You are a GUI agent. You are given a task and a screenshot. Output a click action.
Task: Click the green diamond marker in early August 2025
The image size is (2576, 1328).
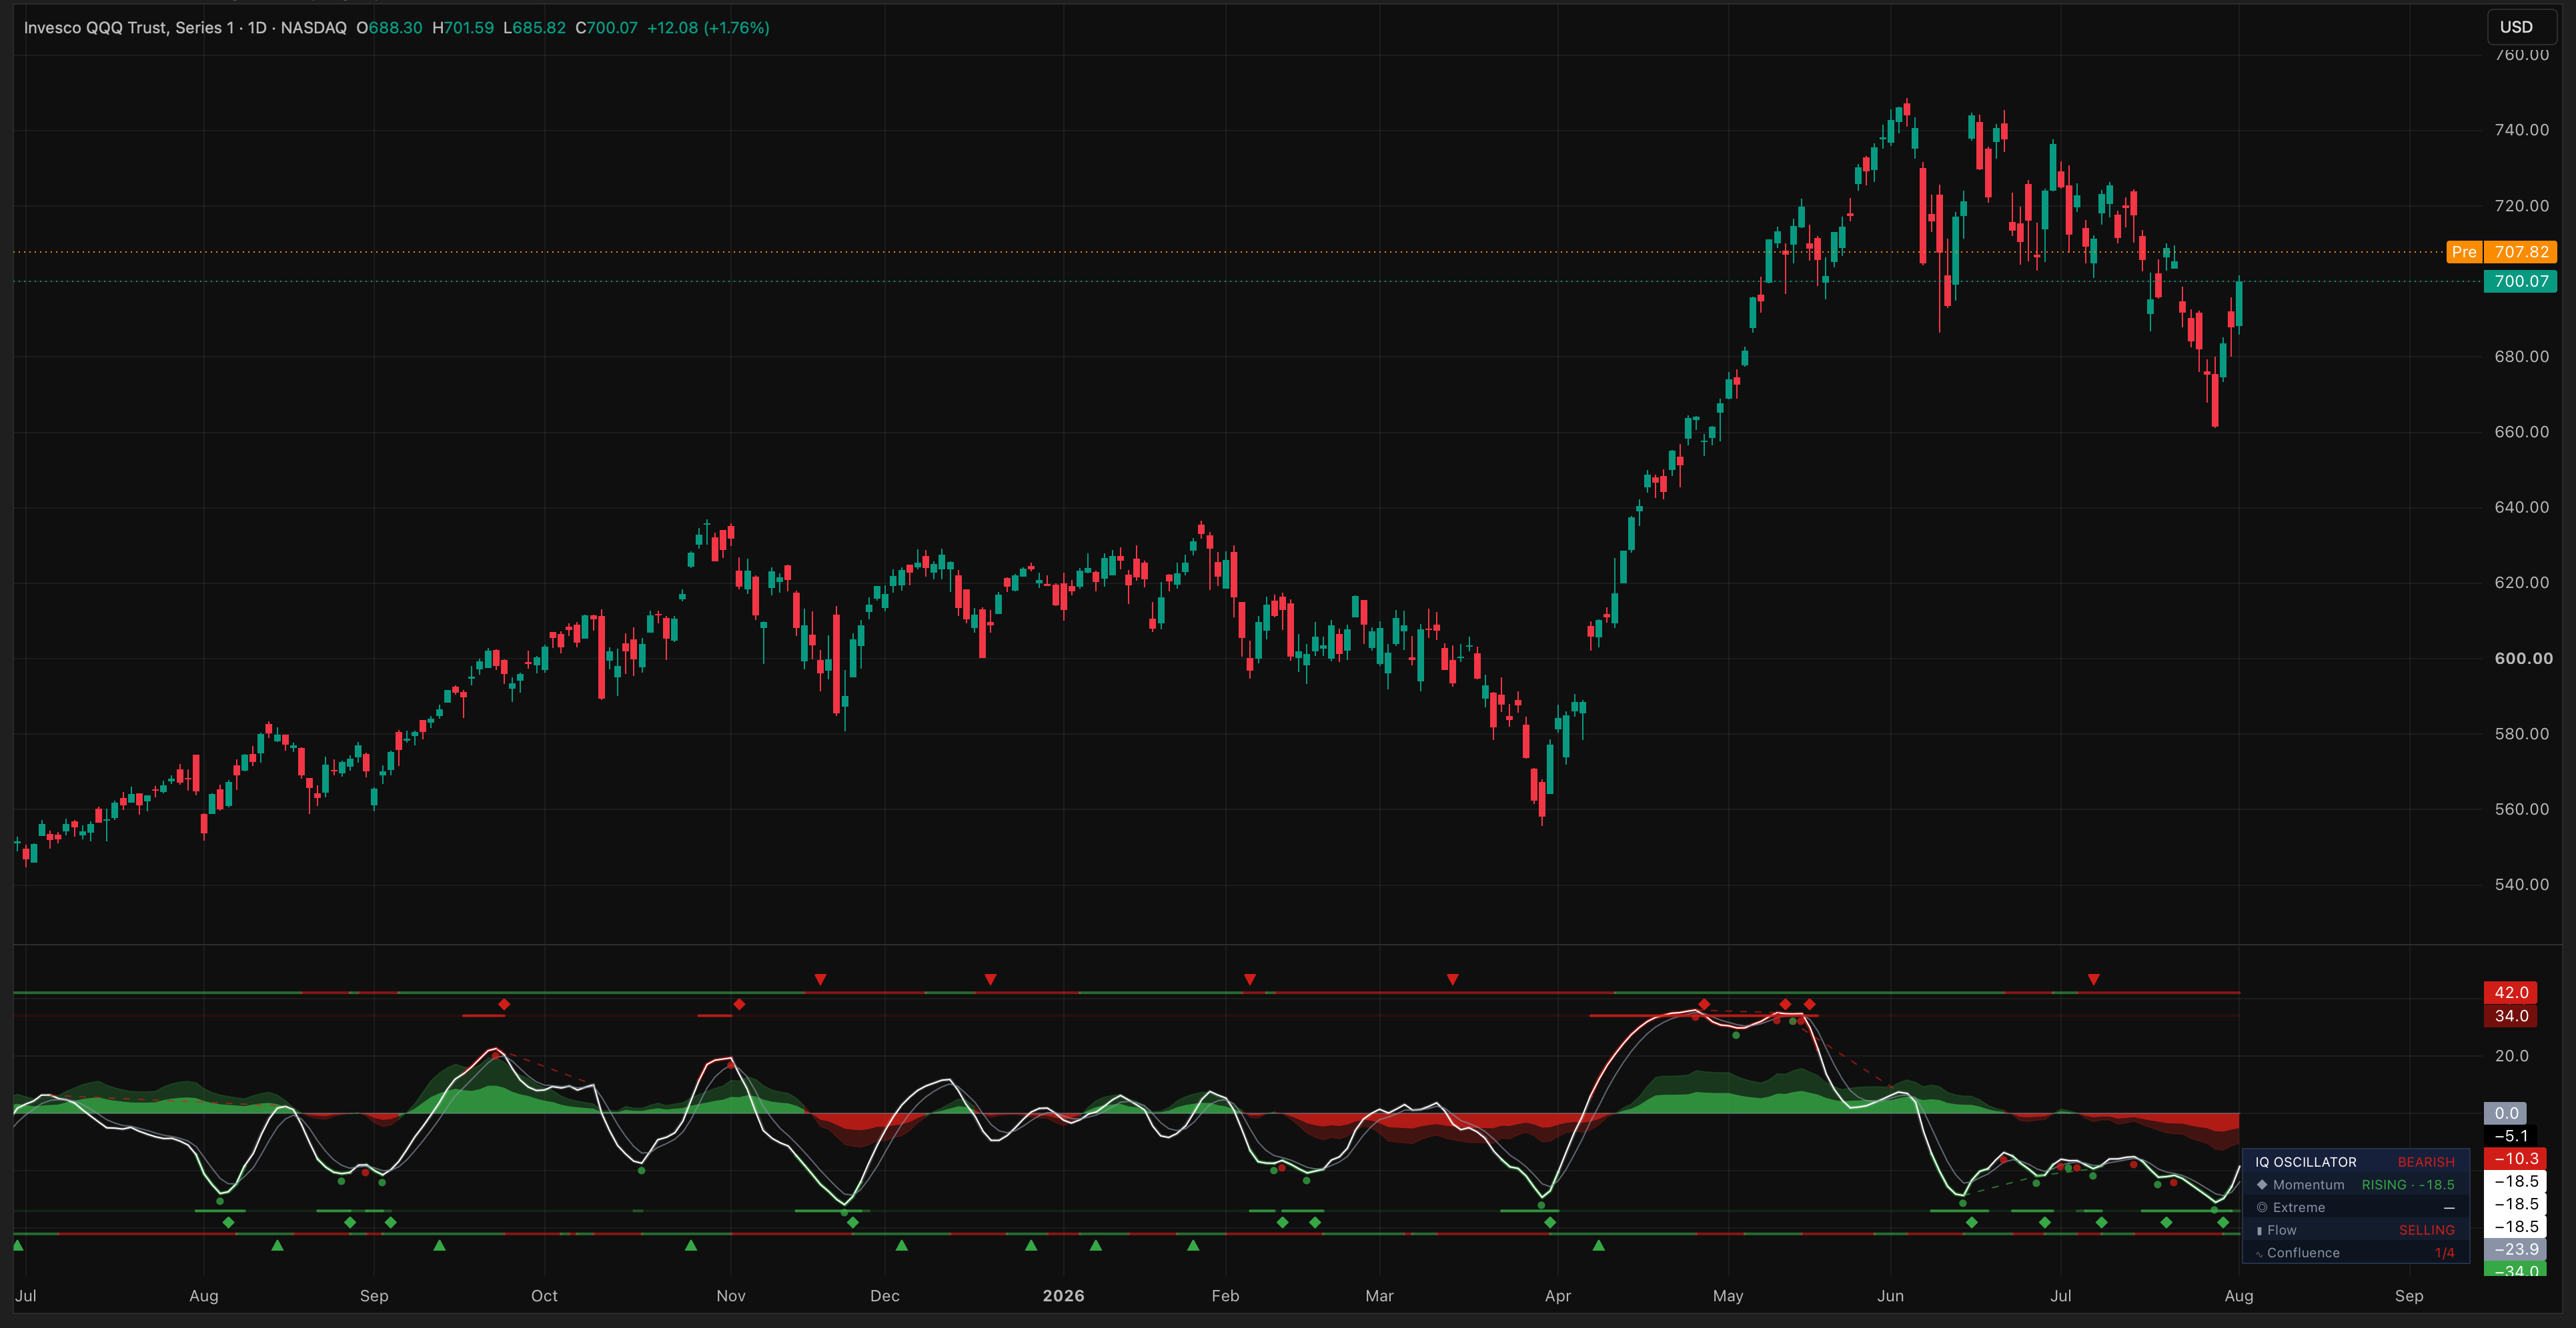(x=228, y=1223)
